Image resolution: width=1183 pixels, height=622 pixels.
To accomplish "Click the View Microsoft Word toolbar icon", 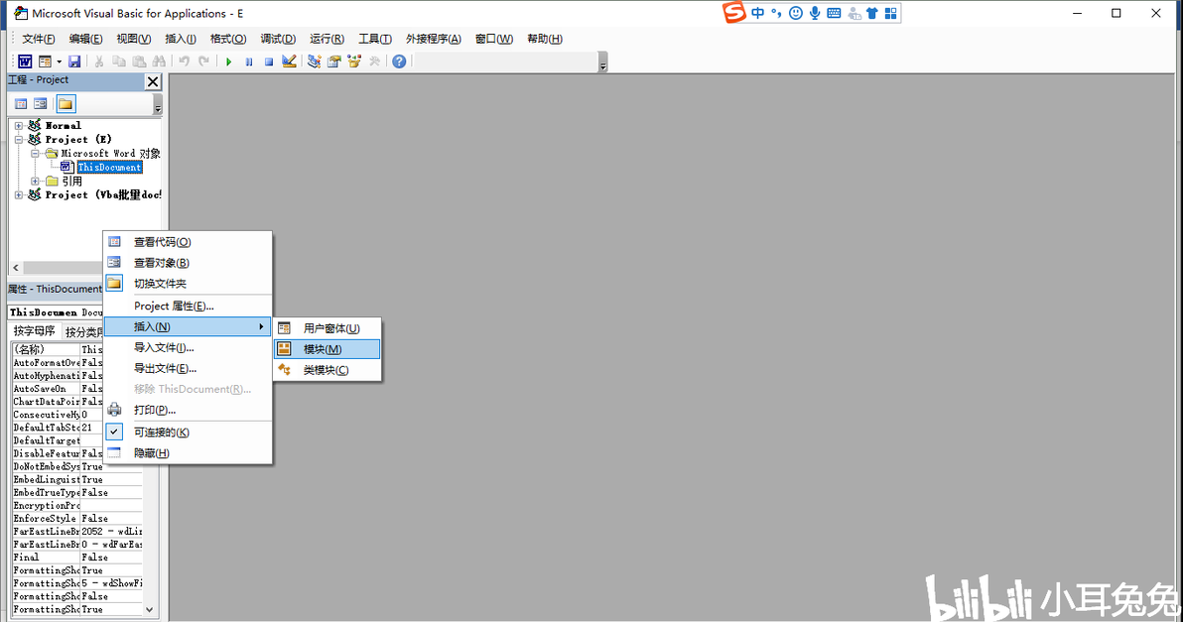I will 25,62.
